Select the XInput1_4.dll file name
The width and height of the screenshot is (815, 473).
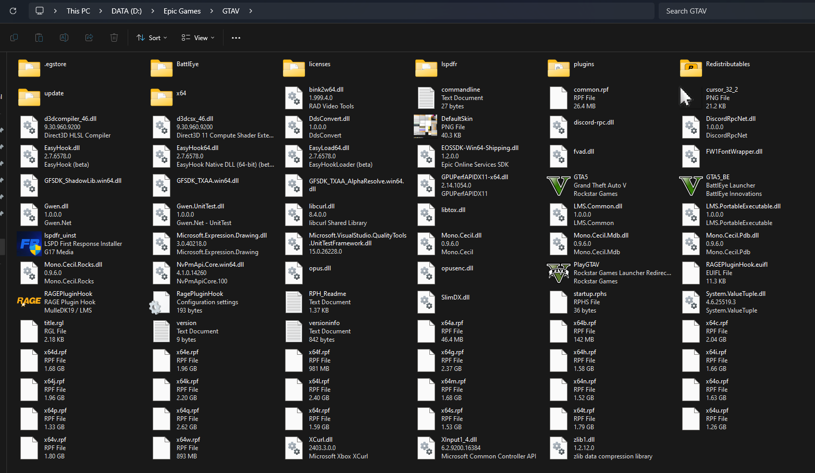[459, 440]
